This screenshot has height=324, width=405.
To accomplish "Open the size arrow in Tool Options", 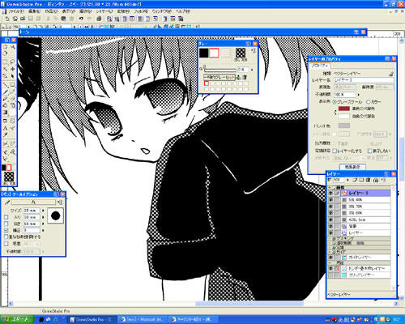I will click(43, 211).
